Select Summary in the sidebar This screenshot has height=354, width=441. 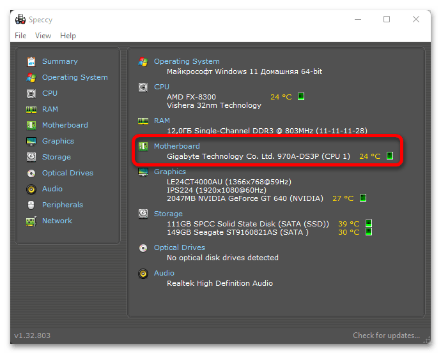(x=60, y=61)
